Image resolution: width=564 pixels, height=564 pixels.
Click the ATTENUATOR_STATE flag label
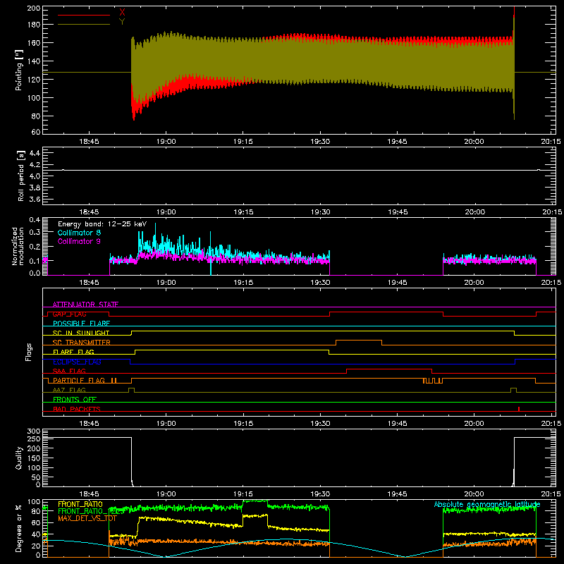click(x=85, y=305)
